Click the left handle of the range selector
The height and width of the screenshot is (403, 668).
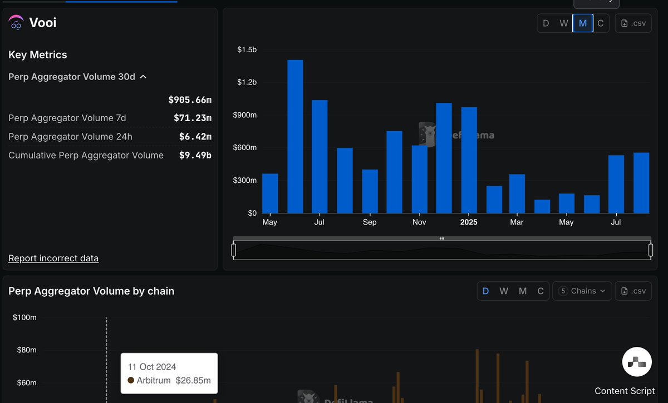click(x=234, y=250)
